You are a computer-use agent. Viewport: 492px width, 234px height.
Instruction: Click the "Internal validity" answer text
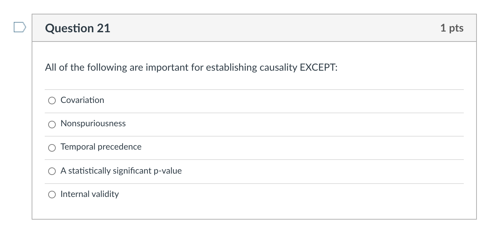click(89, 194)
